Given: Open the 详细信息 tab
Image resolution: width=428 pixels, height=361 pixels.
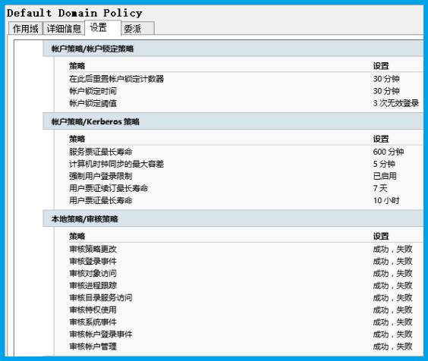Looking at the screenshot, I should (x=64, y=28).
